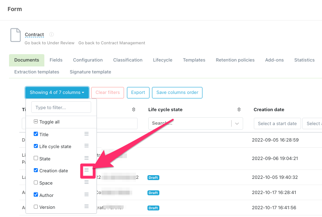Viewport: 322px width, 217px height.
Task: Enable the State column checkbox
Action: click(x=36, y=158)
